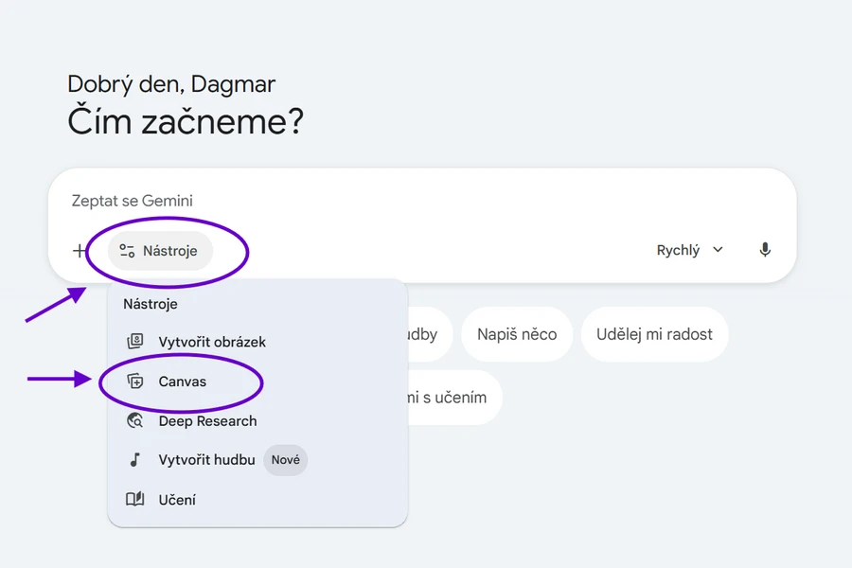Screen dimensions: 852x568
Task: Click the sliders icon in Nástroje button
Action: click(128, 251)
